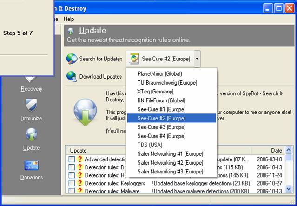This screenshot has height=206, width=297.
Task: Click the update list scroll up arrow
Action: pyautogui.click(x=288, y=150)
